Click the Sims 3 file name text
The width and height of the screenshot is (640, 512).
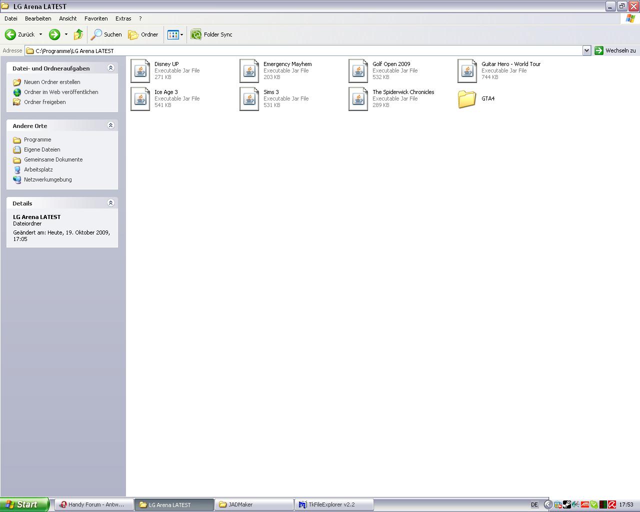(x=271, y=92)
